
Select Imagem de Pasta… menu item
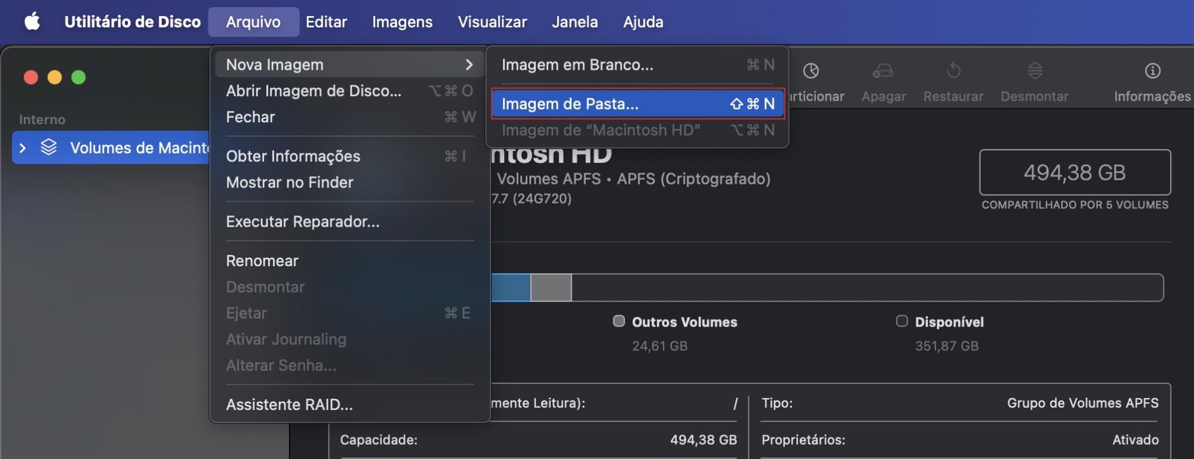coord(637,104)
